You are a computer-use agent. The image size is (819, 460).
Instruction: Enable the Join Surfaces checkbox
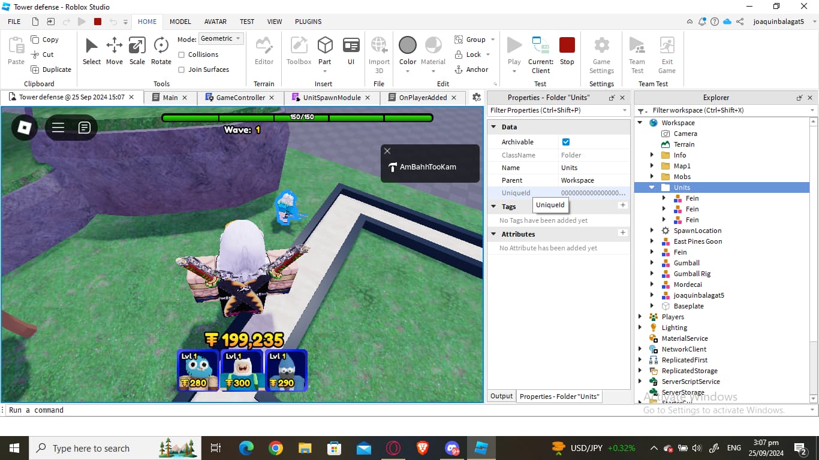tap(182, 69)
